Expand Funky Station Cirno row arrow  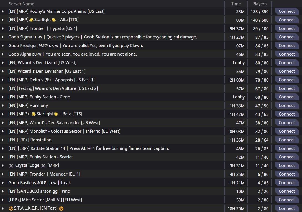(x=3, y=97)
